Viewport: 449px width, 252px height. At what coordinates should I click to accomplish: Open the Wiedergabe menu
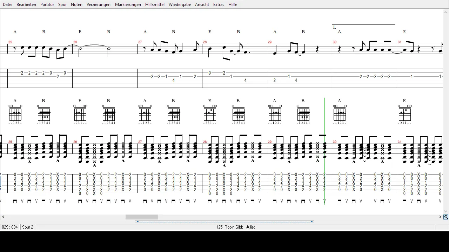[180, 5]
